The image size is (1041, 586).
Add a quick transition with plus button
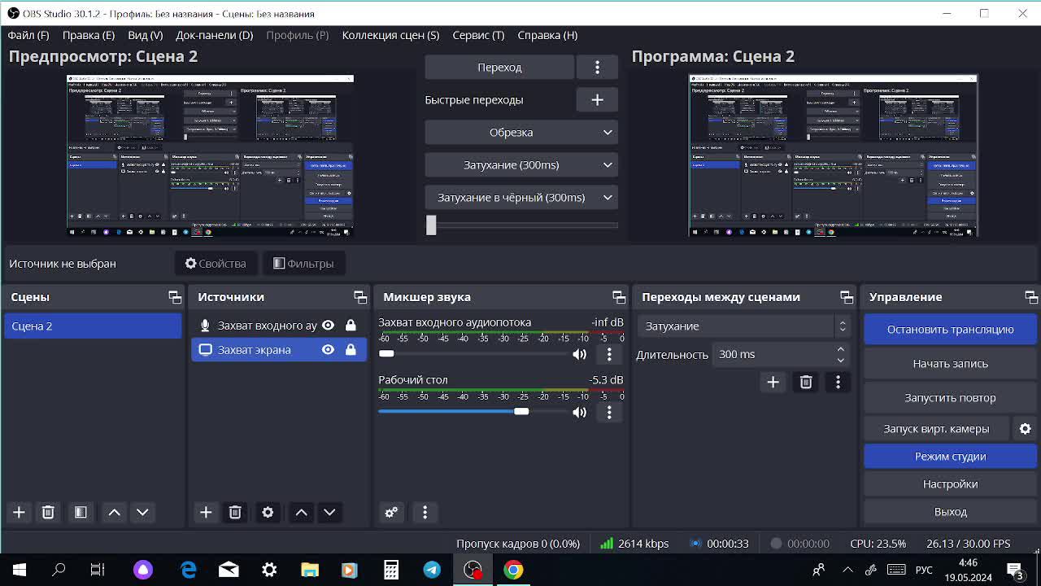coord(597,100)
